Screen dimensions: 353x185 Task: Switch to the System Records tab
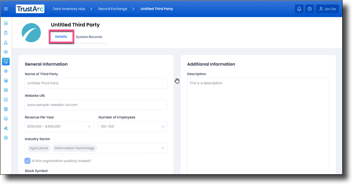pyautogui.click(x=89, y=37)
